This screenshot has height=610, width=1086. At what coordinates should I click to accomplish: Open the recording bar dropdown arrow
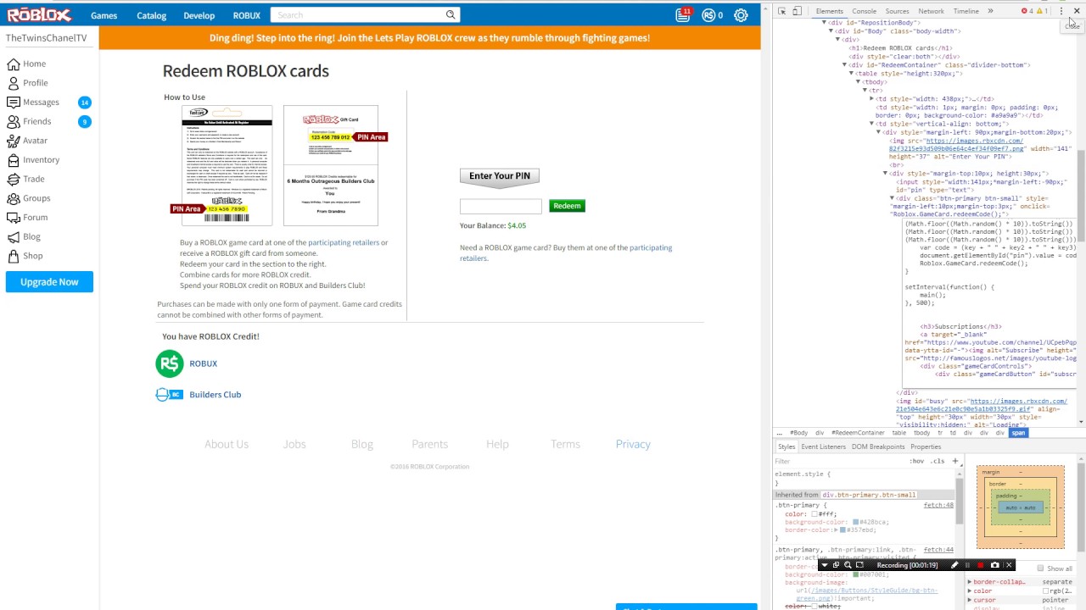824,565
